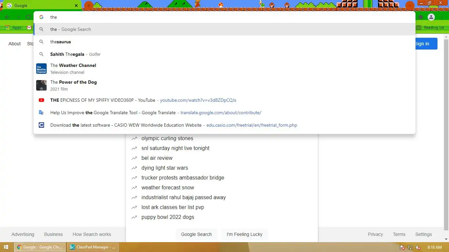Select "lost ark classes tier list pvp"

coord(222,207)
